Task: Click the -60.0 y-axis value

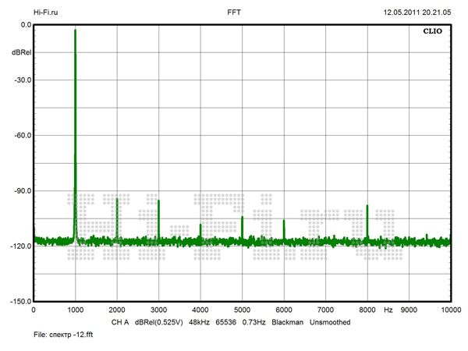Action: click(21, 135)
